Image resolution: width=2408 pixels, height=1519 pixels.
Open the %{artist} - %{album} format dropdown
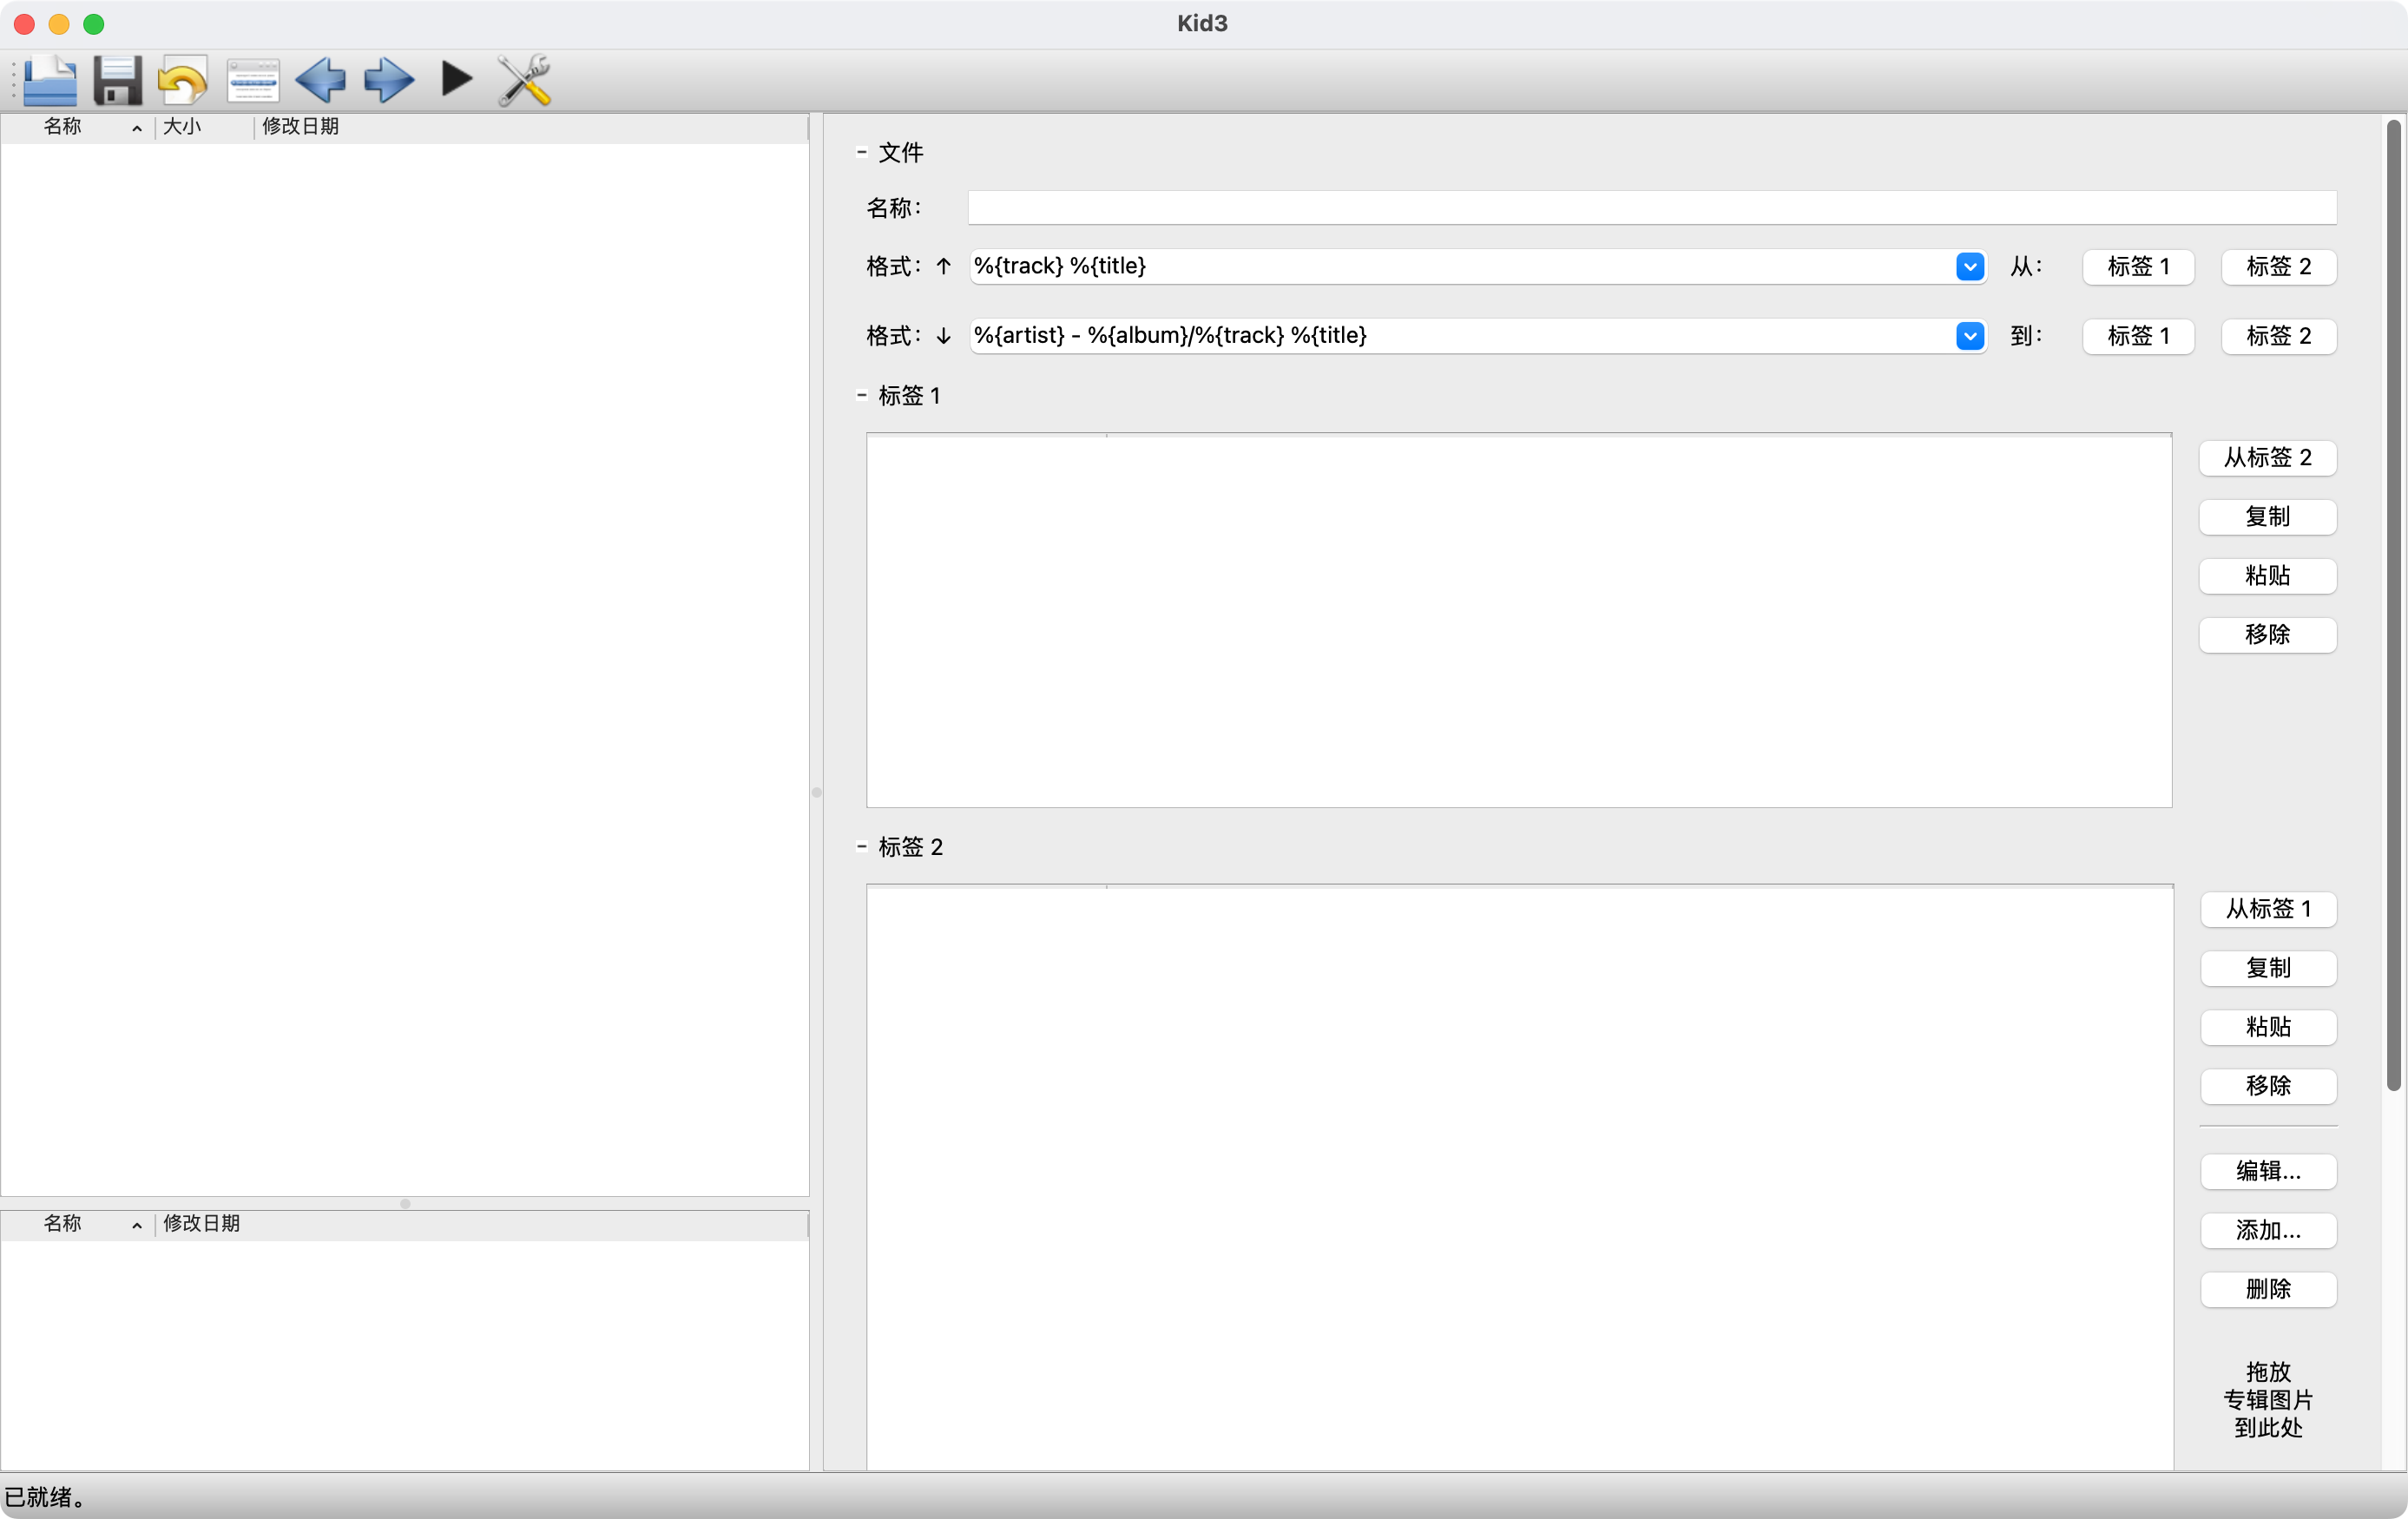(1969, 335)
